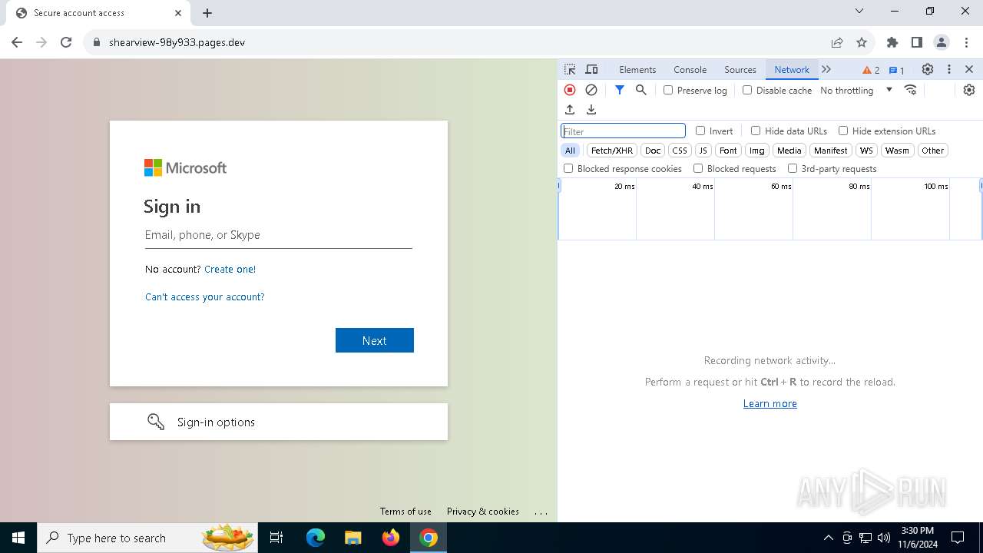The image size is (983, 553).
Task: Click the Sign-in options key icon
Action: pos(156,422)
